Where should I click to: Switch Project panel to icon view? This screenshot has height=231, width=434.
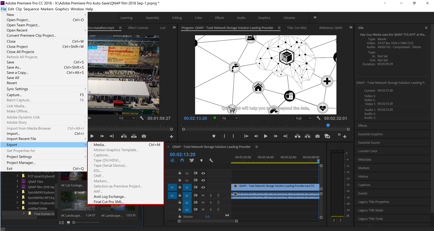point(68,222)
